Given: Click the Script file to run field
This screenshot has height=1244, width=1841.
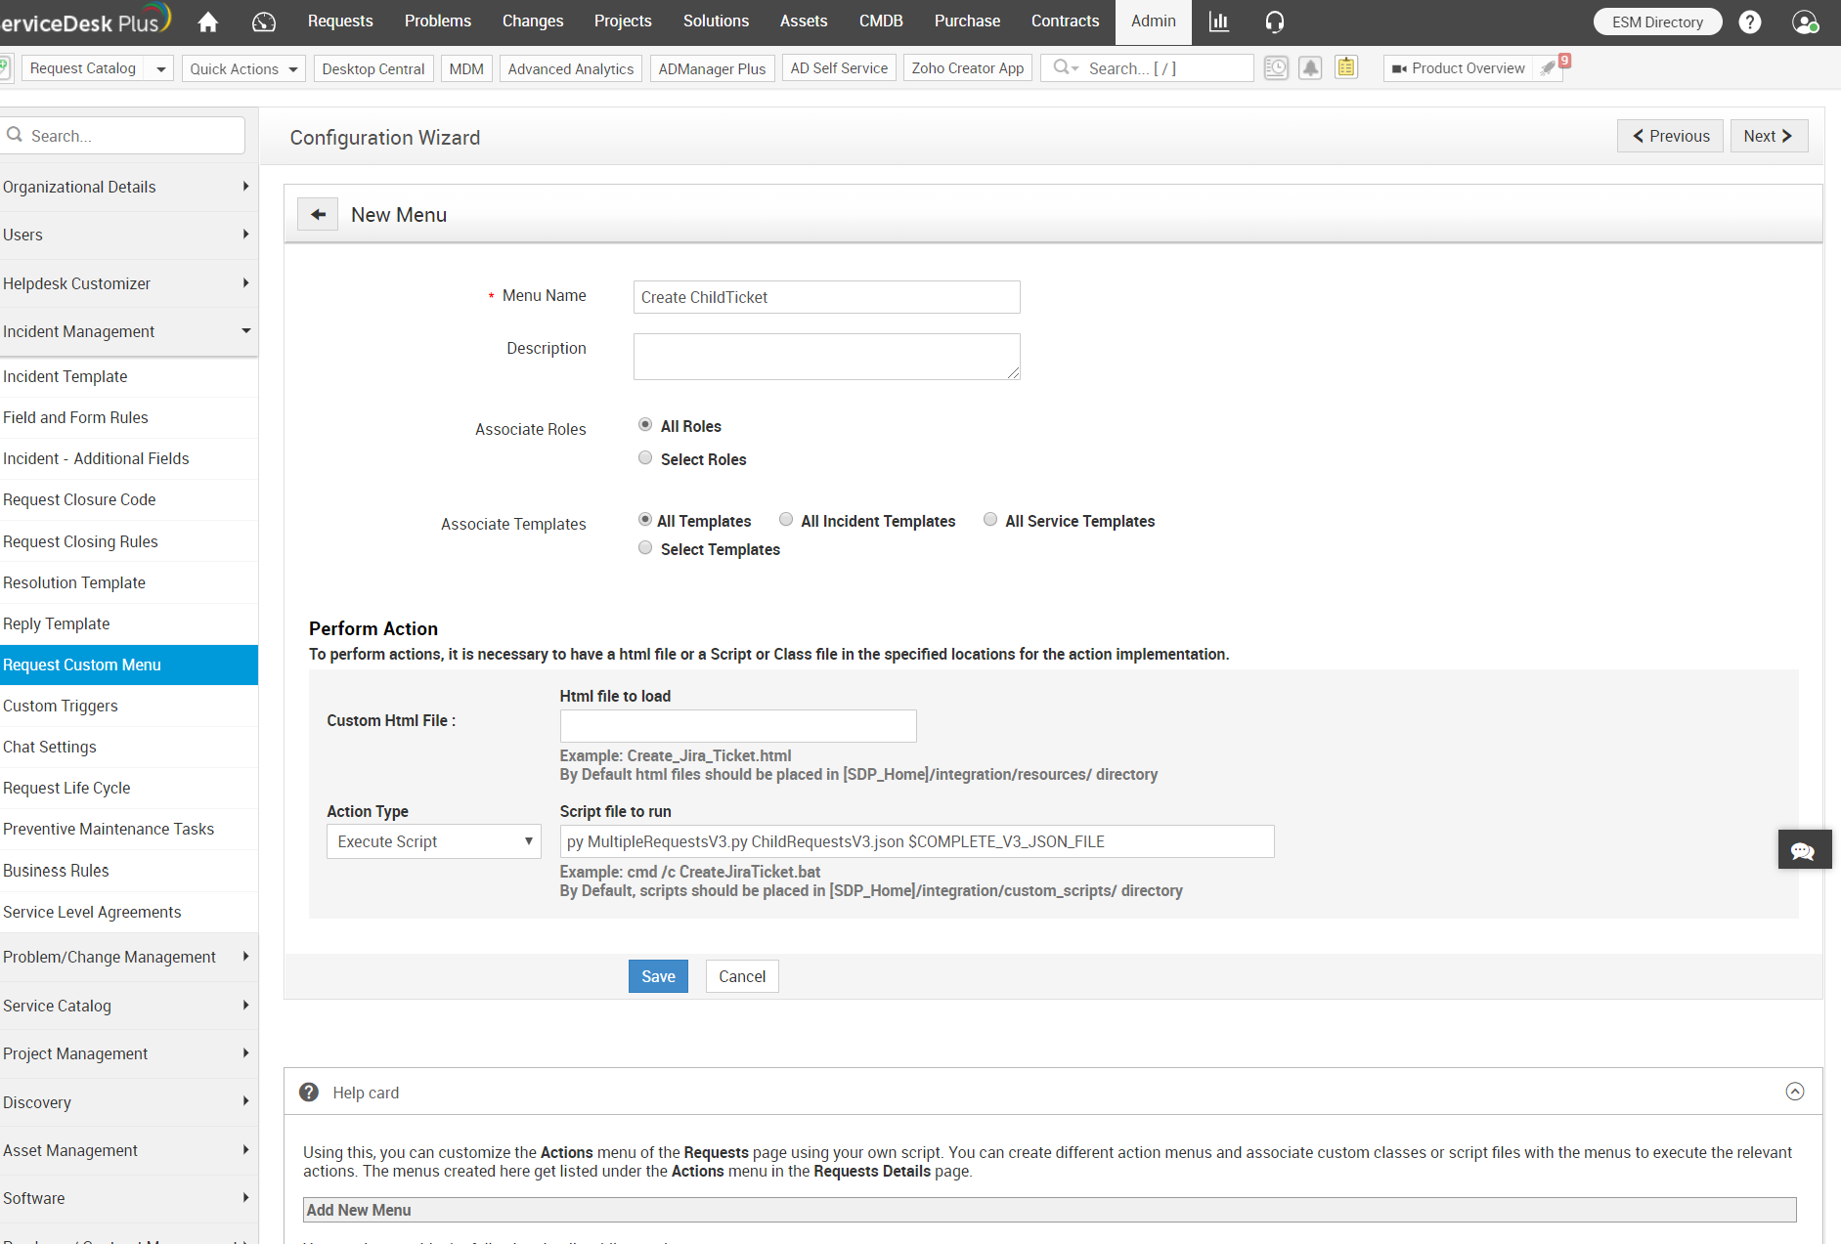Looking at the screenshot, I should pos(917,841).
